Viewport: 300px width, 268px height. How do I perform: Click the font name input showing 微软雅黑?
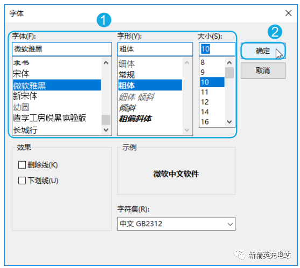[62, 49]
